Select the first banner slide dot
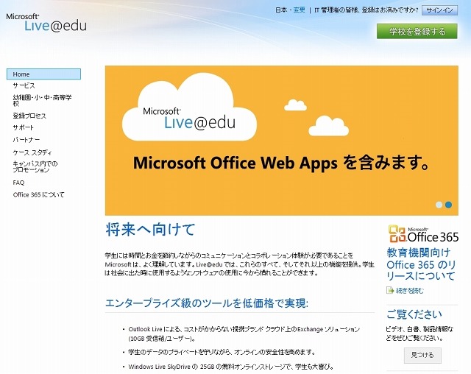This screenshot has height=374, width=471. pyautogui.click(x=439, y=205)
